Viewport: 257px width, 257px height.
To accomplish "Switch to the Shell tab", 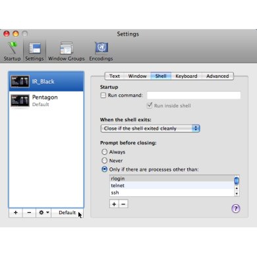I will click(x=161, y=76).
